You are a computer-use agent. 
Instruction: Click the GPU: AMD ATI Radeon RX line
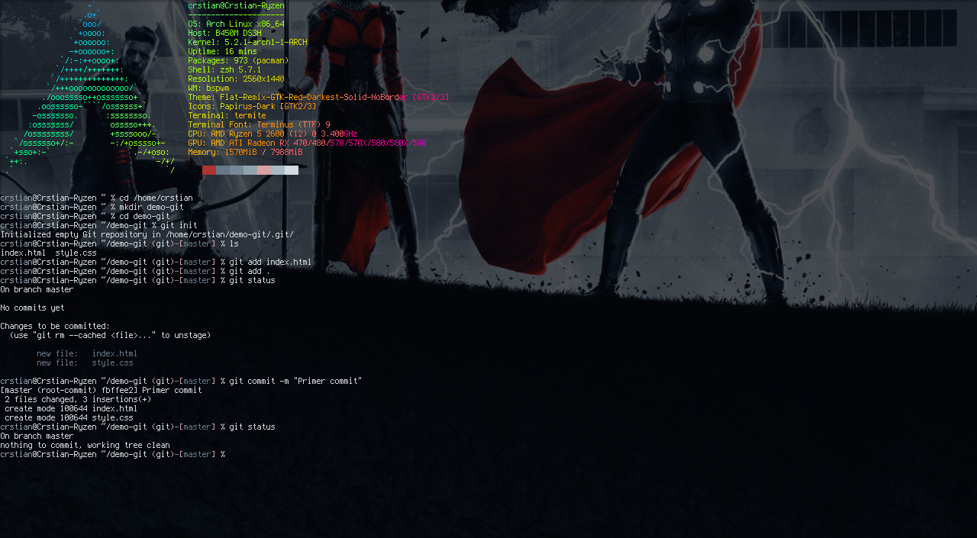tap(307, 143)
